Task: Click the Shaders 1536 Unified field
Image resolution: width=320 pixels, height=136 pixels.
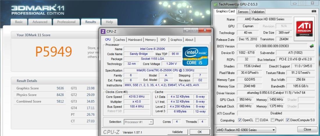Action: click(252, 66)
